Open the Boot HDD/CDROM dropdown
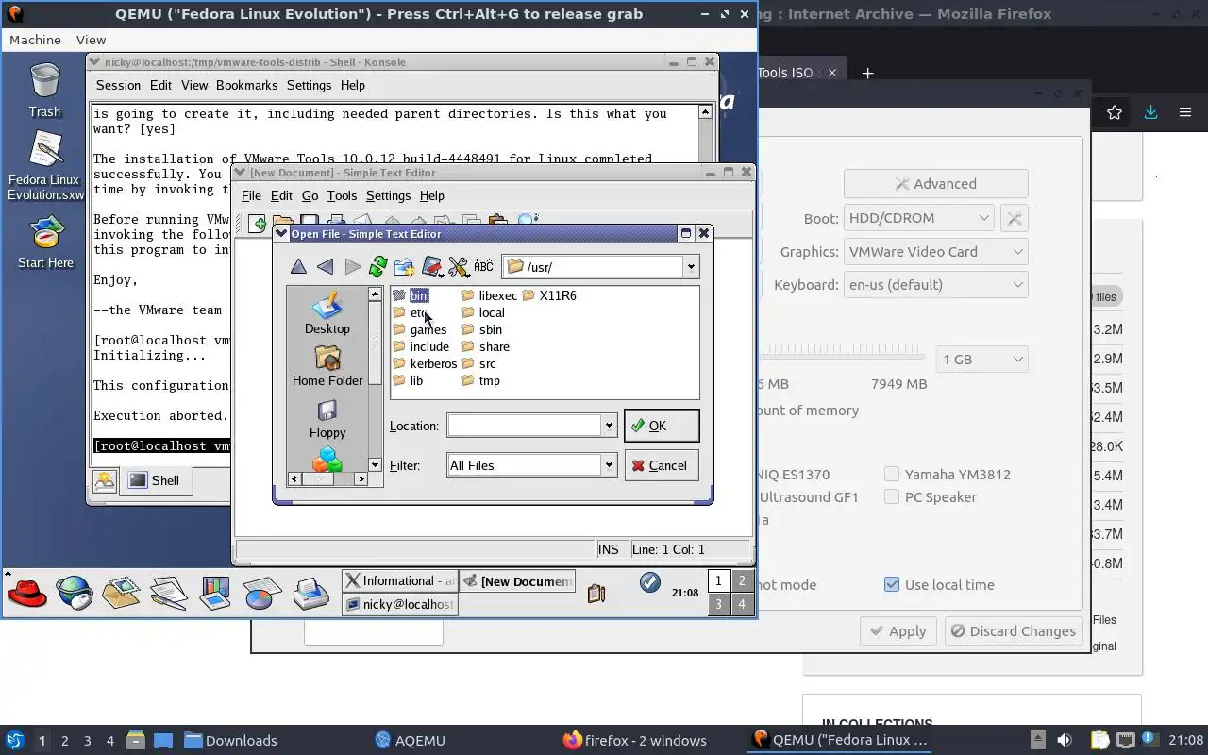Image resolution: width=1208 pixels, height=755 pixels. [x=918, y=218]
